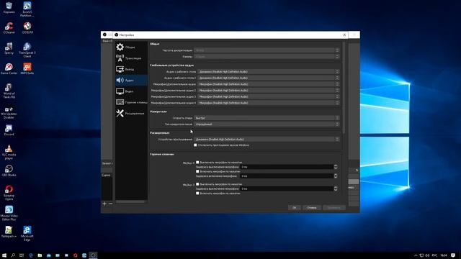The height and width of the screenshot is (259, 461).
Task: Click the Mic/Aux 4 push-to-talk delay field
Action: click(287, 176)
